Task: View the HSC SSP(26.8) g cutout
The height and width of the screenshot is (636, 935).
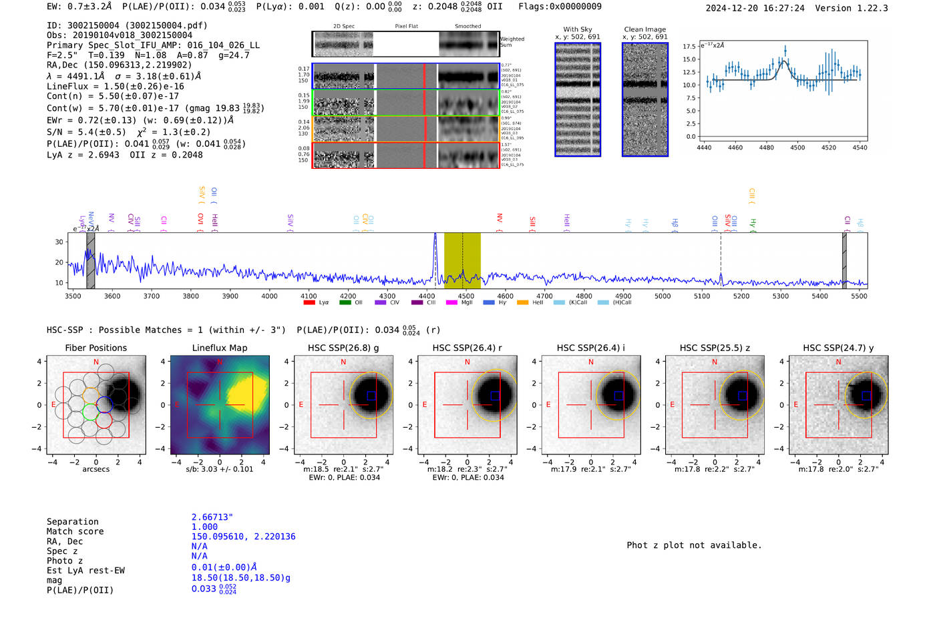Action: click(343, 404)
